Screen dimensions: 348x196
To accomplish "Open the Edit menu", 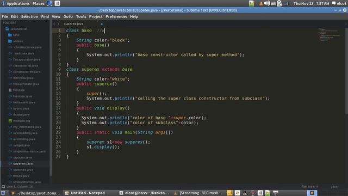I will [x=14, y=17].
